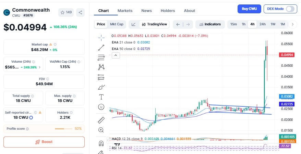This screenshot has width=301, height=154.
Task: Show FDV info icon
Action: tap(48, 79)
